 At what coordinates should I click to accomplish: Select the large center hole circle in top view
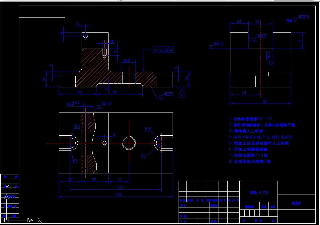pyautogui.click(x=129, y=143)
